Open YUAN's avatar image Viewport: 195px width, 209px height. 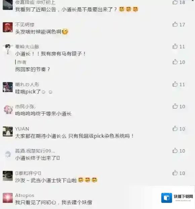(x=8, y=132)
